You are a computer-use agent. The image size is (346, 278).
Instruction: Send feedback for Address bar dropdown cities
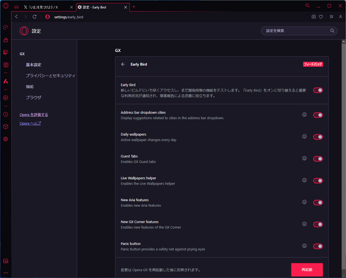coord(304,115)
